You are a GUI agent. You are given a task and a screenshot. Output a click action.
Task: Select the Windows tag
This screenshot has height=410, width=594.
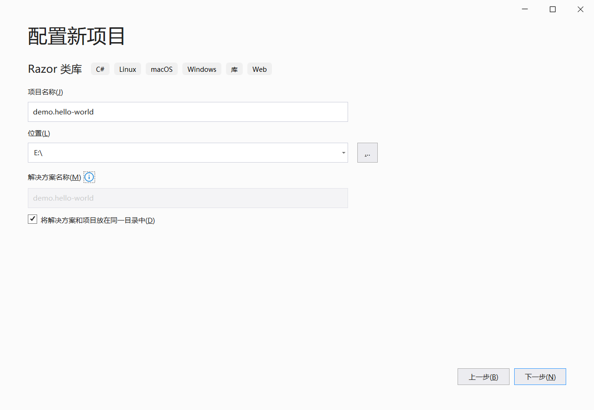[x=201, y=69]
